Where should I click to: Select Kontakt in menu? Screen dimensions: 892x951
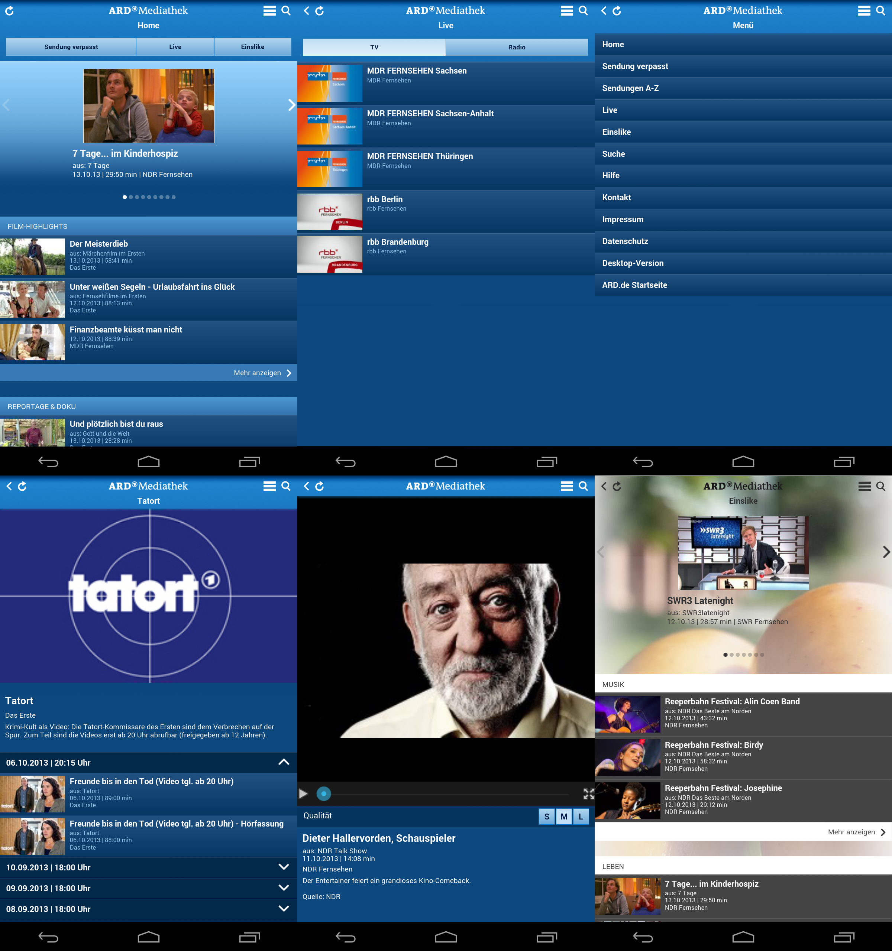tap(743, 197)
